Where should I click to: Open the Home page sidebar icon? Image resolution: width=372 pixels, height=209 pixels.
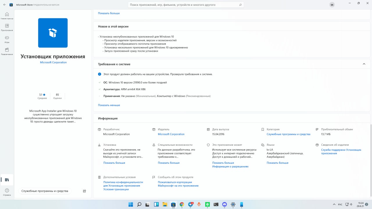click(7, 15)
